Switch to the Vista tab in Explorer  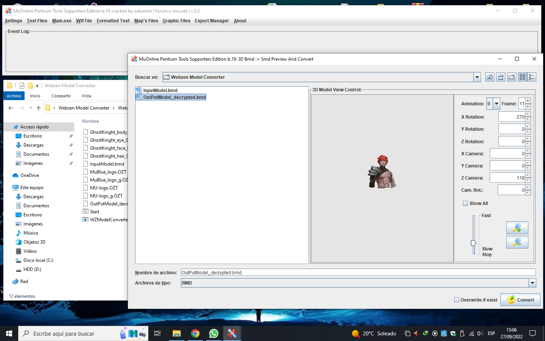click(86, 96)
